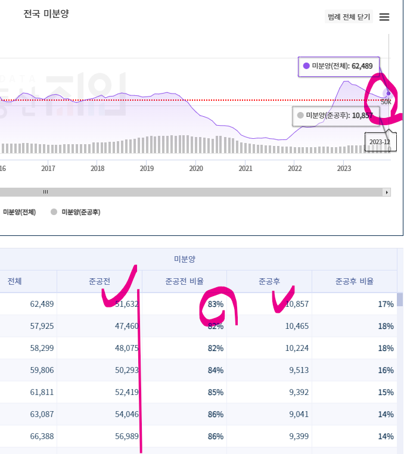Click the 83% cell
Screen dimensions: 404x454
click(216, 304)
